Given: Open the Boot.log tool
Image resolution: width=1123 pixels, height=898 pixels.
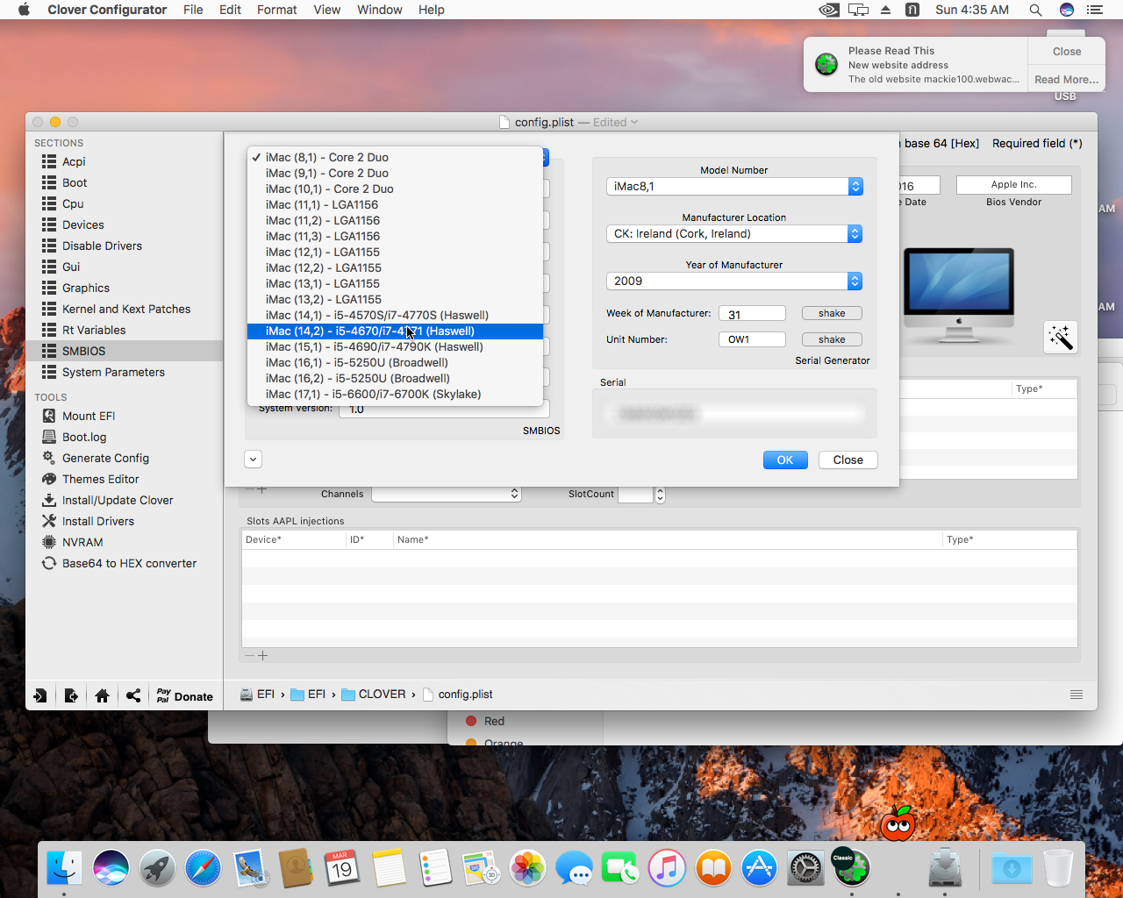Looking at the screenshot, I should [x=84, y=437].
